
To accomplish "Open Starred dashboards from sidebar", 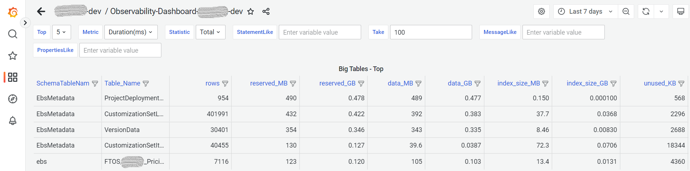I will click(x=13, y=56).
